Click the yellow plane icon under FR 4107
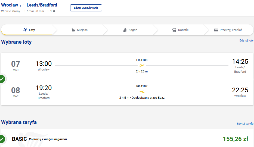254x147 pixels. pos(142,92)
